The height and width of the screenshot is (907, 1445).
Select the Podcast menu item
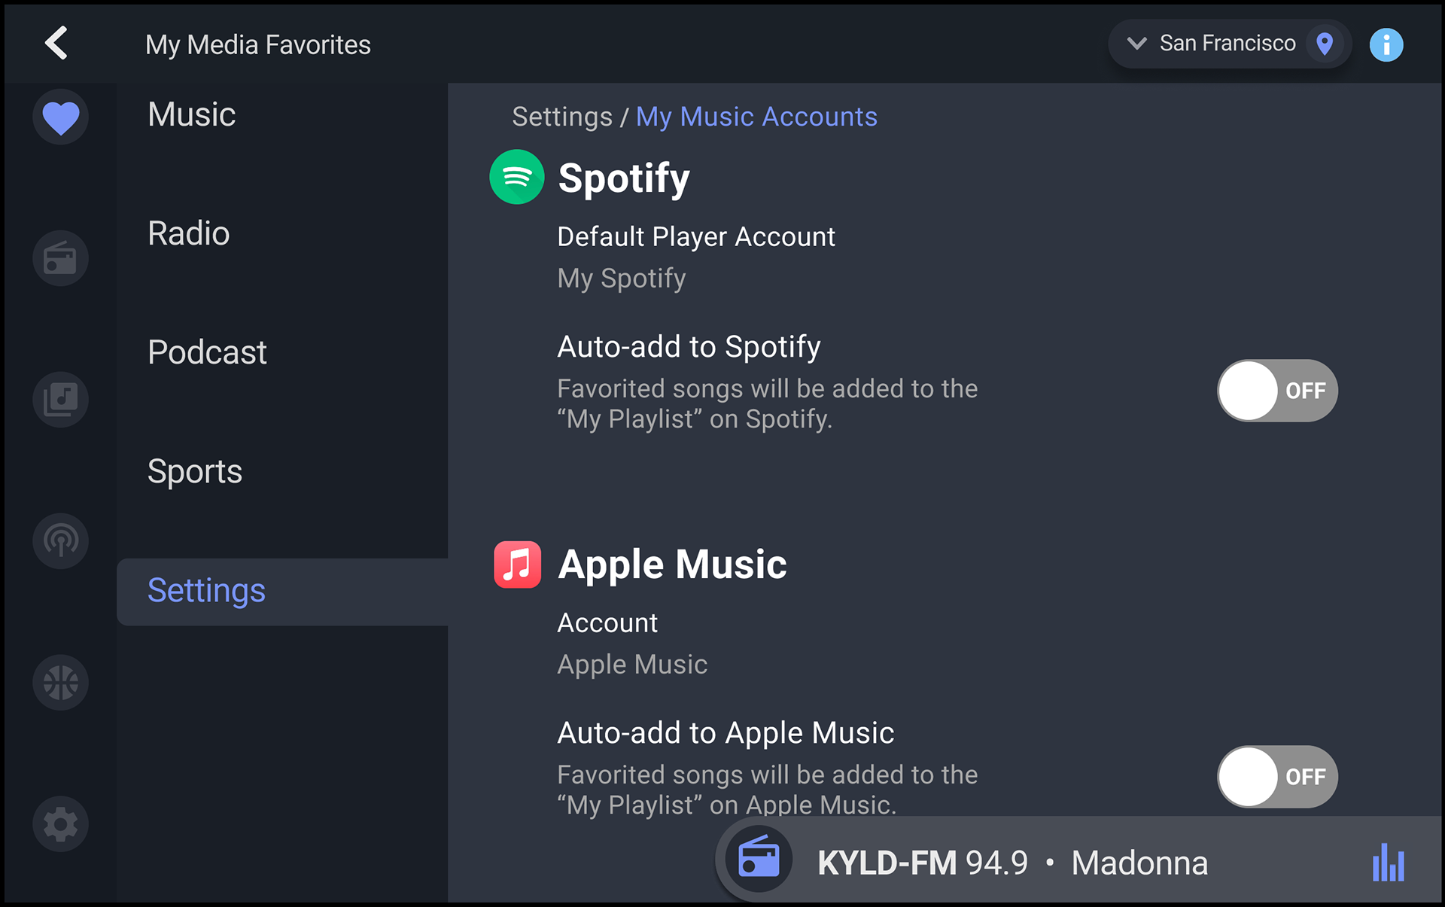(x=207, y=352)
